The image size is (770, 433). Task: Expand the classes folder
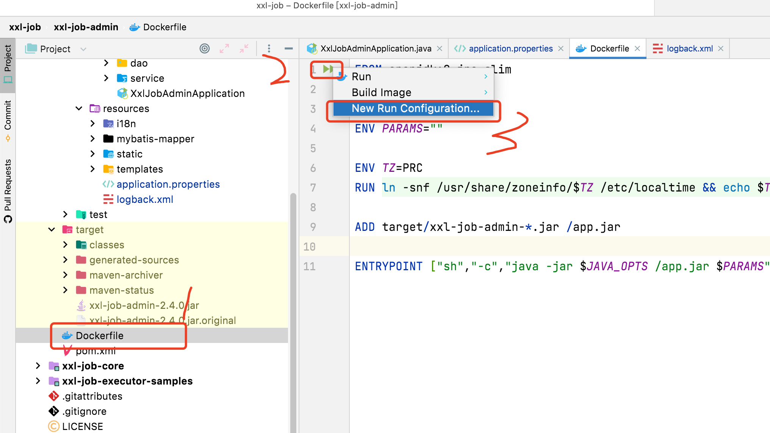coord(65,245)
